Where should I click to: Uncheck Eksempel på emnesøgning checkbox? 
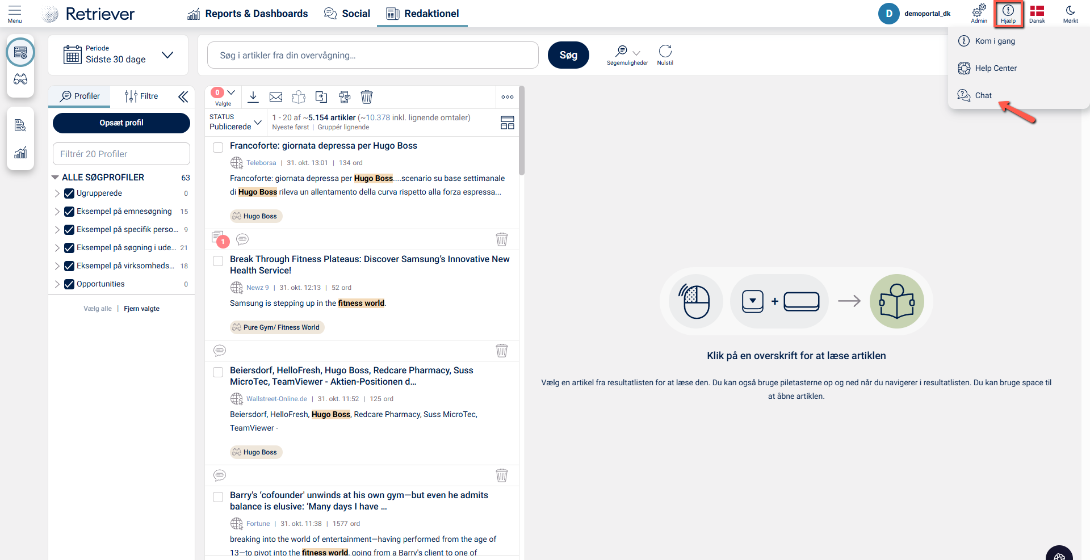tap(69, 212)
